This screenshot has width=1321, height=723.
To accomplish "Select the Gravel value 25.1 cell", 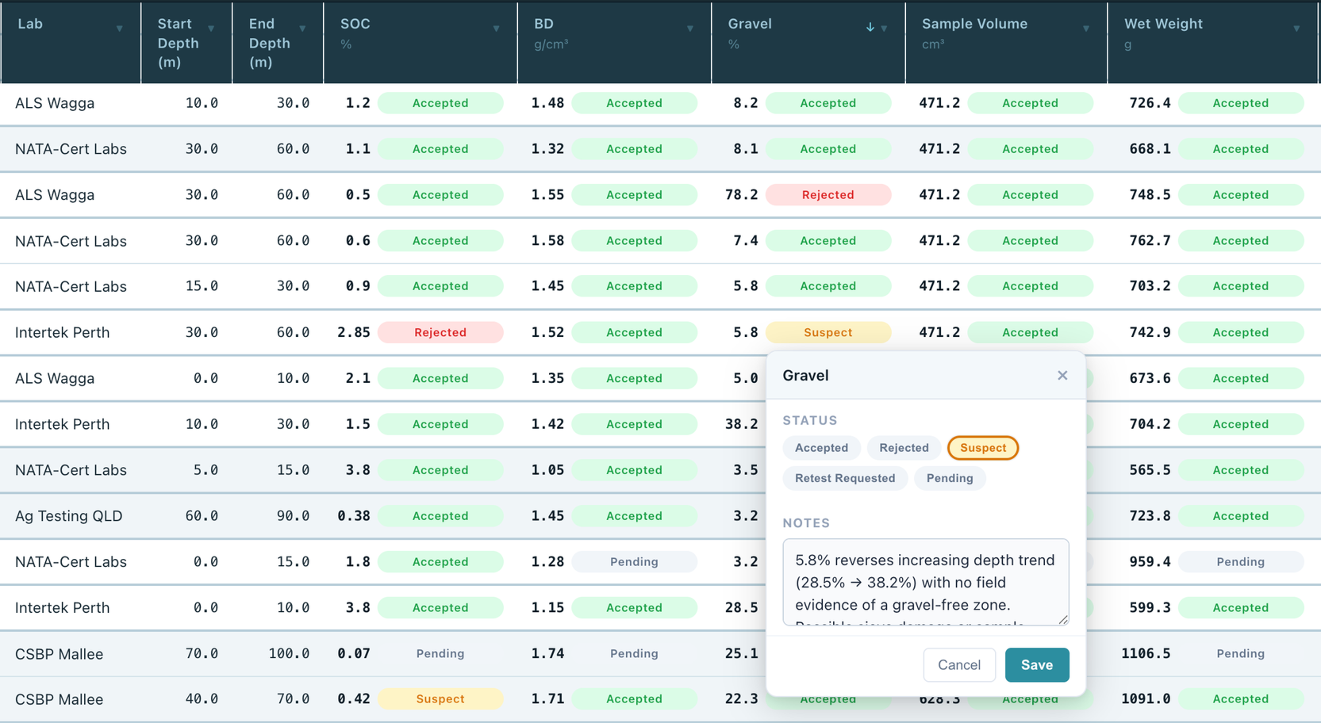I will (741, 654).
